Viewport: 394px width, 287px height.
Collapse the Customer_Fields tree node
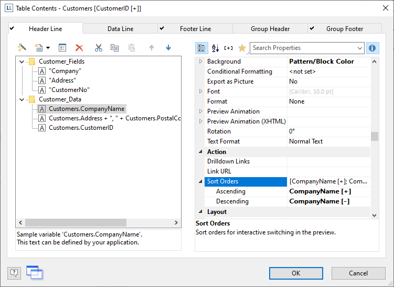click(22, 61)
